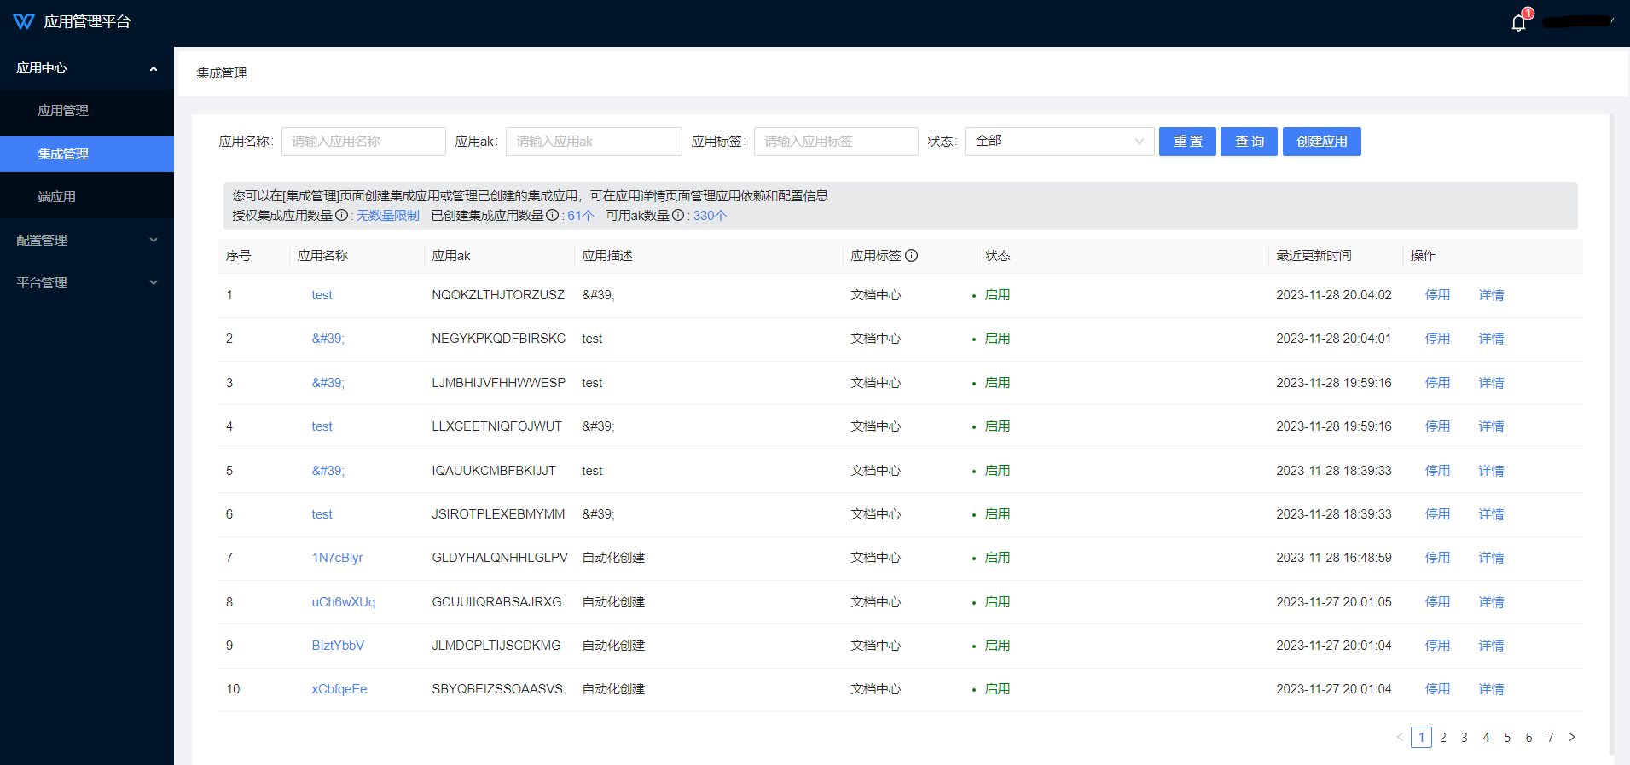Click info icon beside 授权集成应用数量
This screenshot has height=765, width=1630.
(x=341, y=216)
